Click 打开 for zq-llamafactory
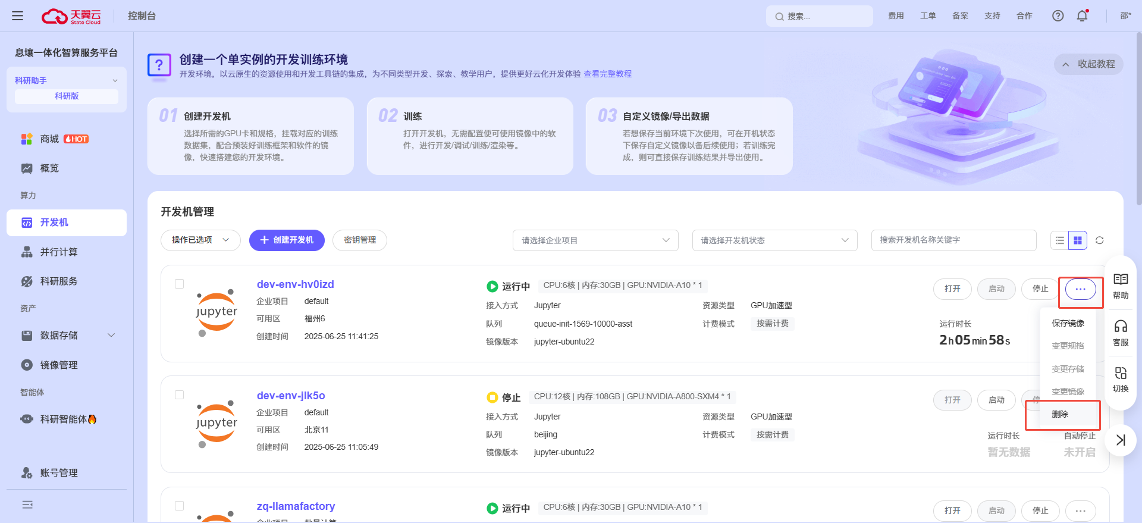 click(x=952, y=511)
